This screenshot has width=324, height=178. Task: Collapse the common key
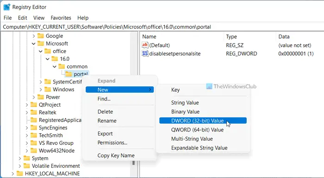pos(55,67)
